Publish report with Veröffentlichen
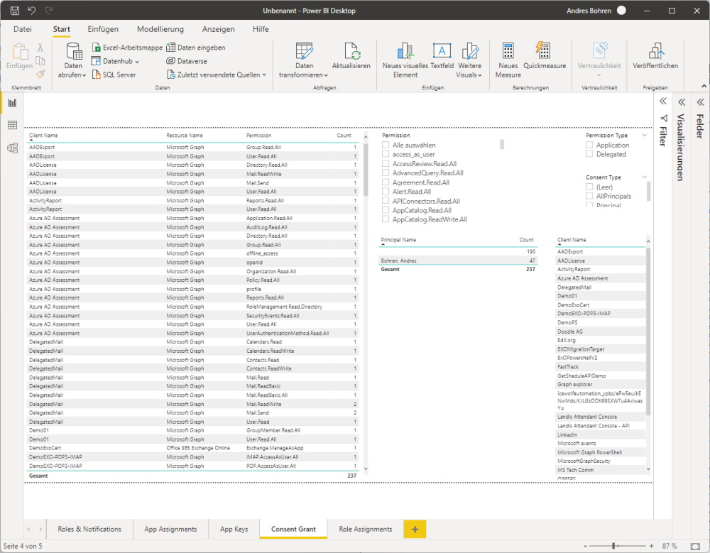Screen dimensions: 710x553 [655, 56]
